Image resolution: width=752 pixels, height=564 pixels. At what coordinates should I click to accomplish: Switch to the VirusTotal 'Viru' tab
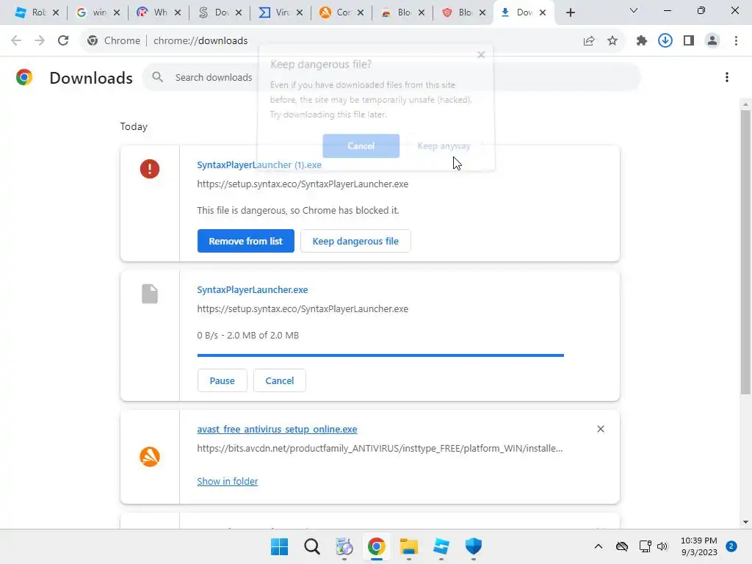[x=279, y=12]
